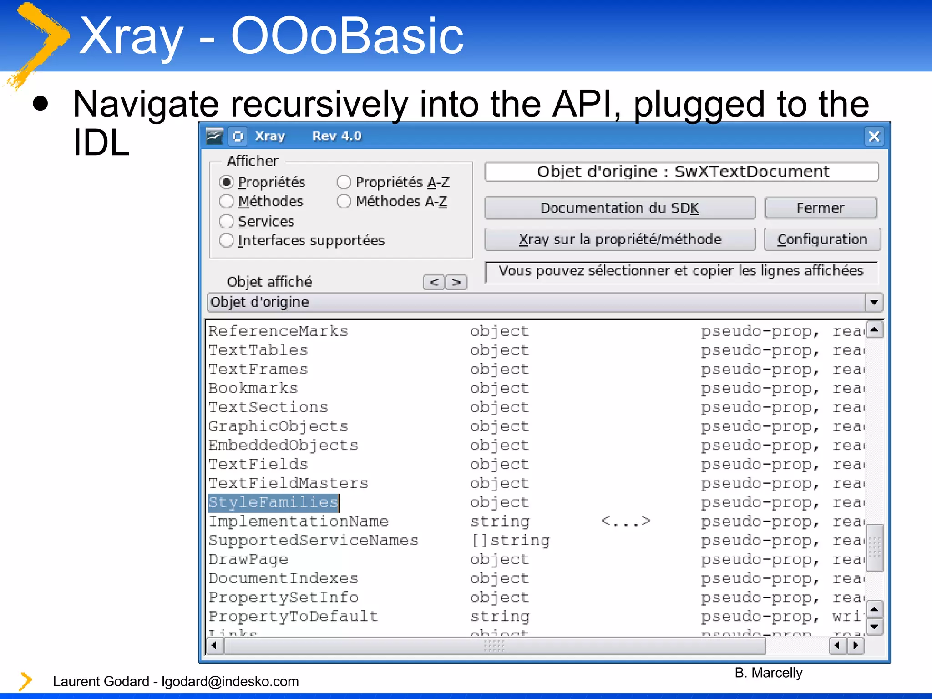The image size is (932, 699).
Task: Go to previous displayed object with < button
Action: tap(434, 282)
